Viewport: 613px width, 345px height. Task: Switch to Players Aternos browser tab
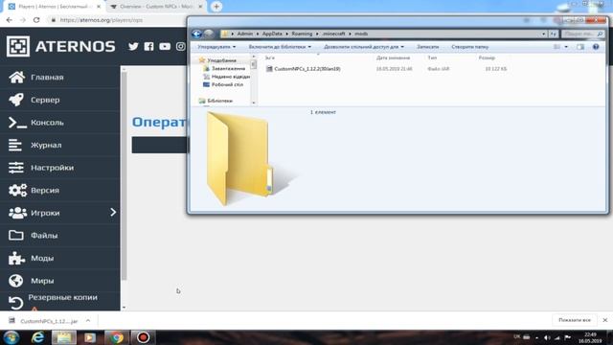tap(55, 7)
